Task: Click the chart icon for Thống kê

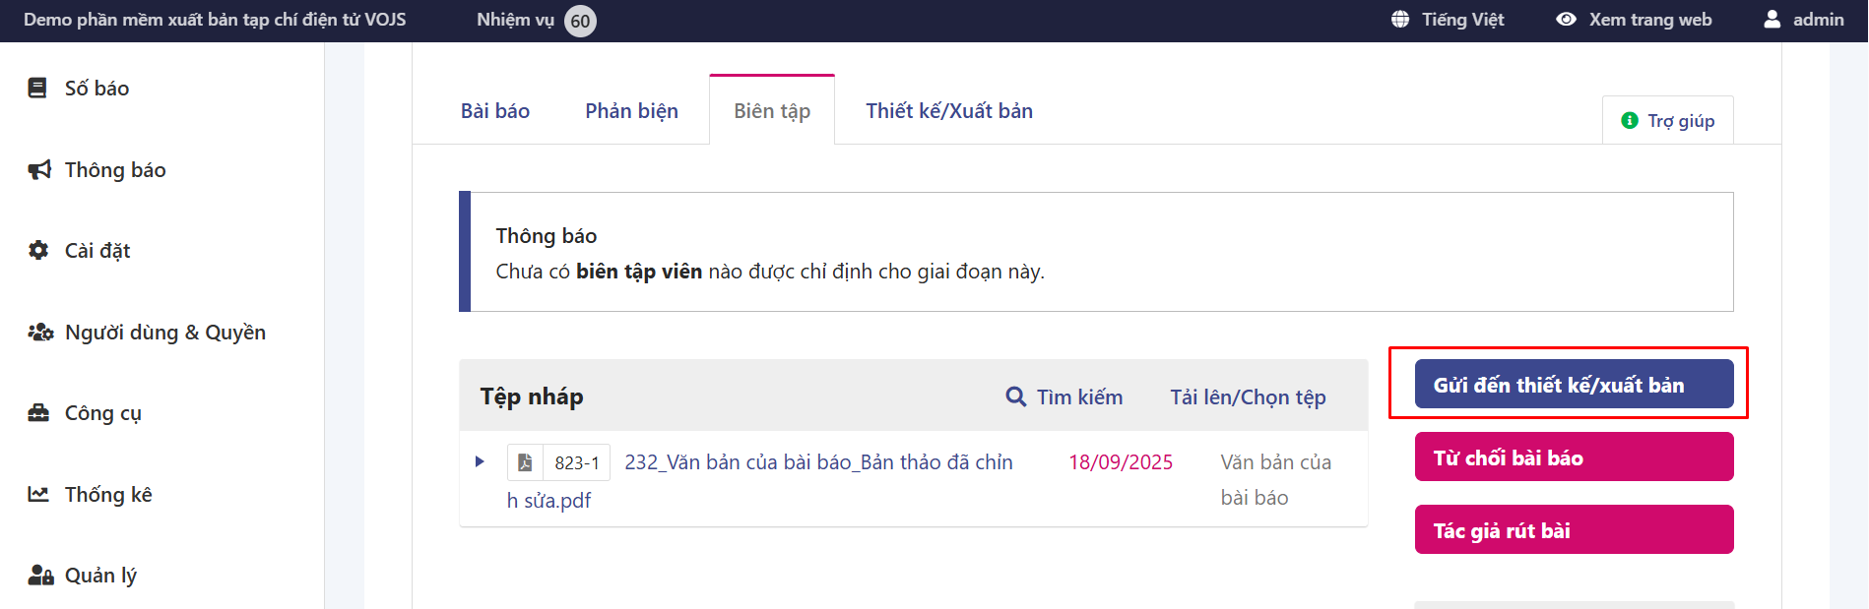Action: click(x=38, y=494)
